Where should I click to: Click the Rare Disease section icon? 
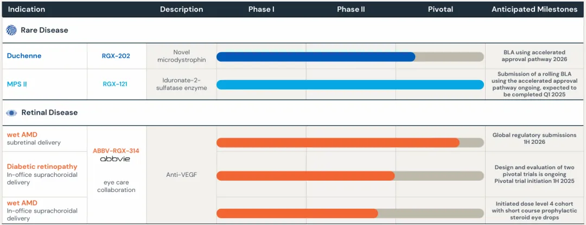pos(11,30)
